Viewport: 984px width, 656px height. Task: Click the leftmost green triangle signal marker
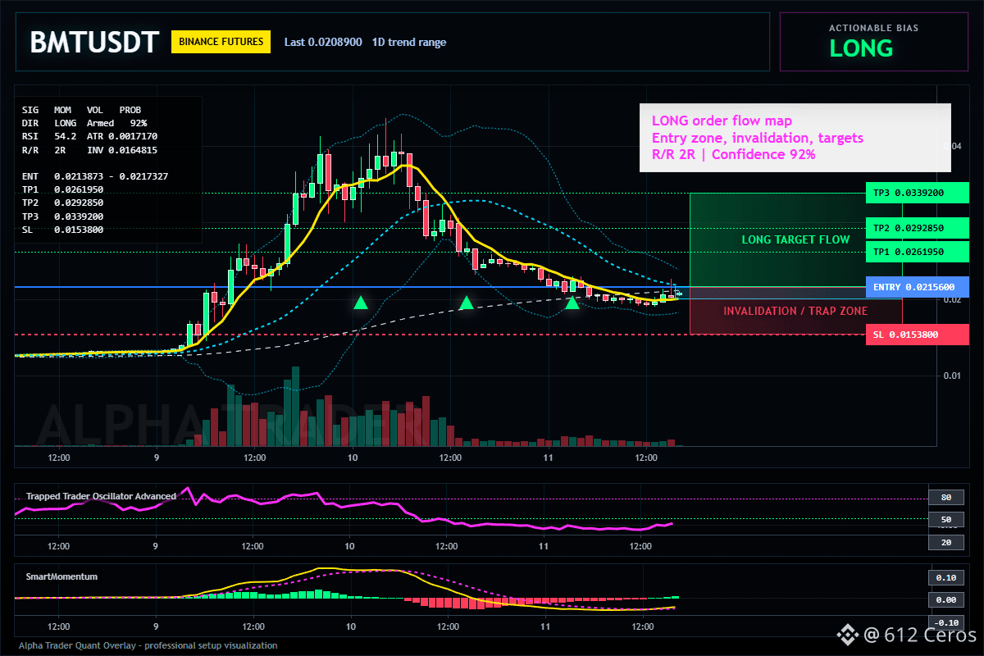pos(361,303)
